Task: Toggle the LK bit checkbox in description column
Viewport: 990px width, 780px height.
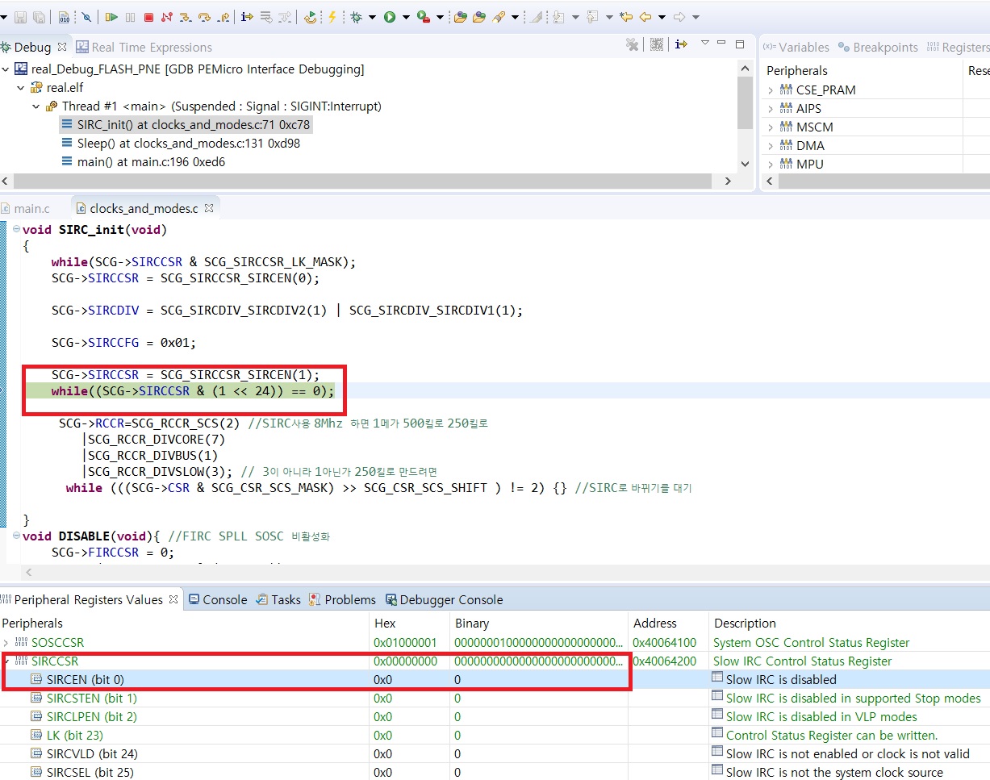Action: tap(718, 735)
